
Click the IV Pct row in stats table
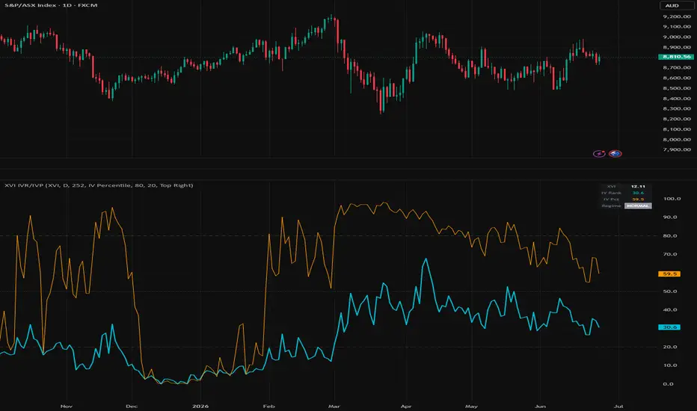pyautogui.click(x=626, y=199)
